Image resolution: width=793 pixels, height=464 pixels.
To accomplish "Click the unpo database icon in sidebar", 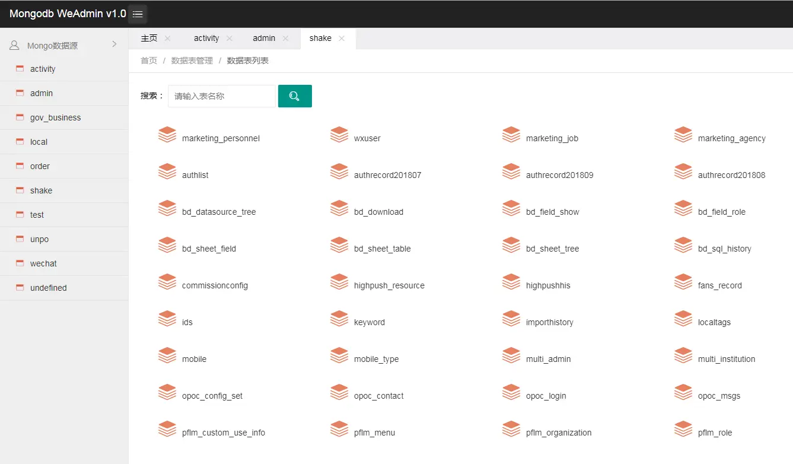I will click(20, 239).
